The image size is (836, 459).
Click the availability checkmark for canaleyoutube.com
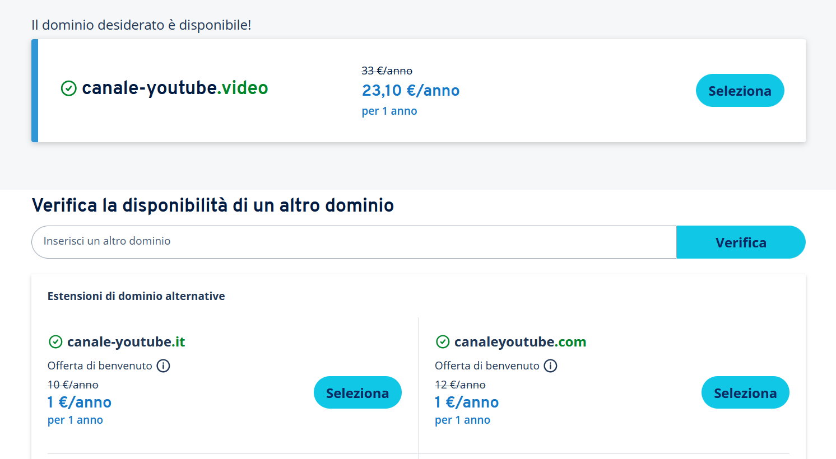point(443,341)
